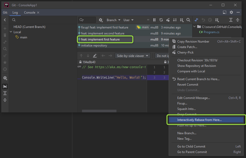Click the pause IntelliSort icon in toolbar
The width and height of the screenshot is (246, 158).
coord(154,20)
